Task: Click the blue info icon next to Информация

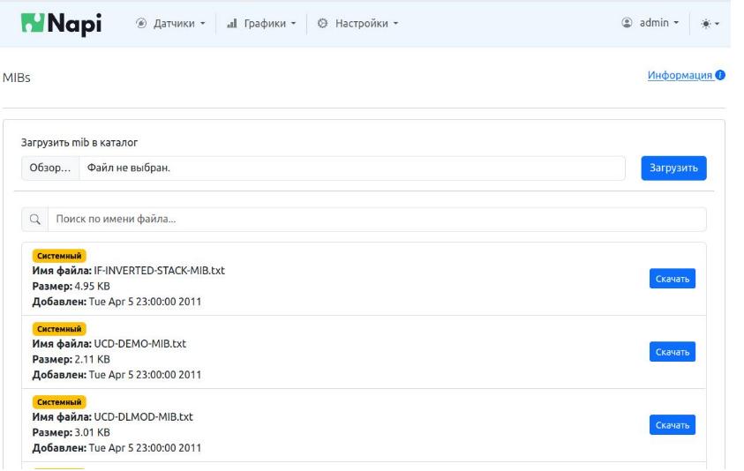Action: (x=720, y=77)
